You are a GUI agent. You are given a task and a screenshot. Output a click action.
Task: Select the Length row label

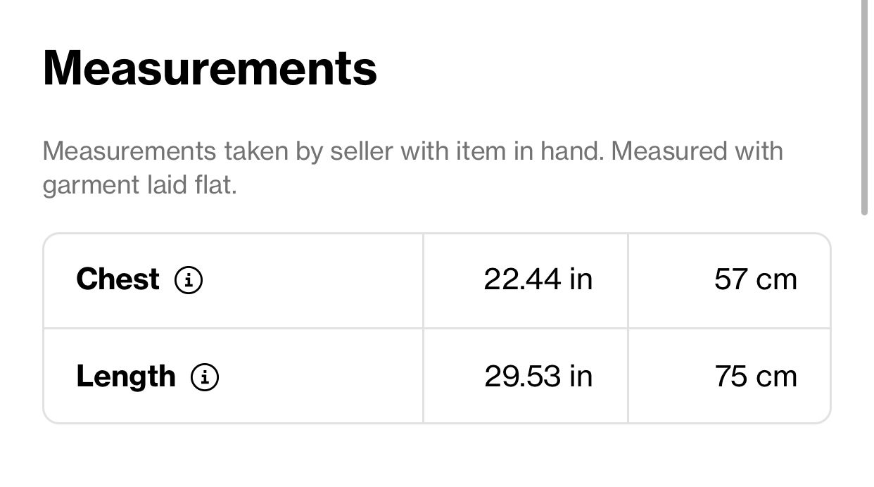coord(125,377)
